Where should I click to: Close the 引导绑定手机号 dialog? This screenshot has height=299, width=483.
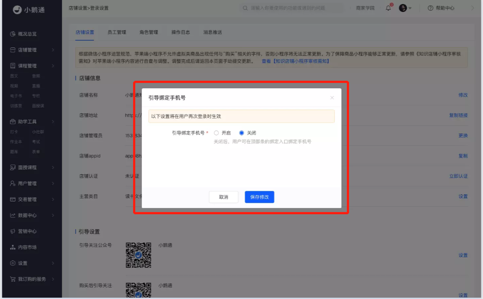(x=332, y=98)
